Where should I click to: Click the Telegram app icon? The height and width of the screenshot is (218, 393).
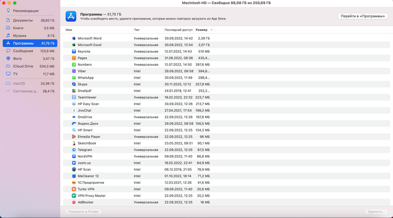(74, 150)
